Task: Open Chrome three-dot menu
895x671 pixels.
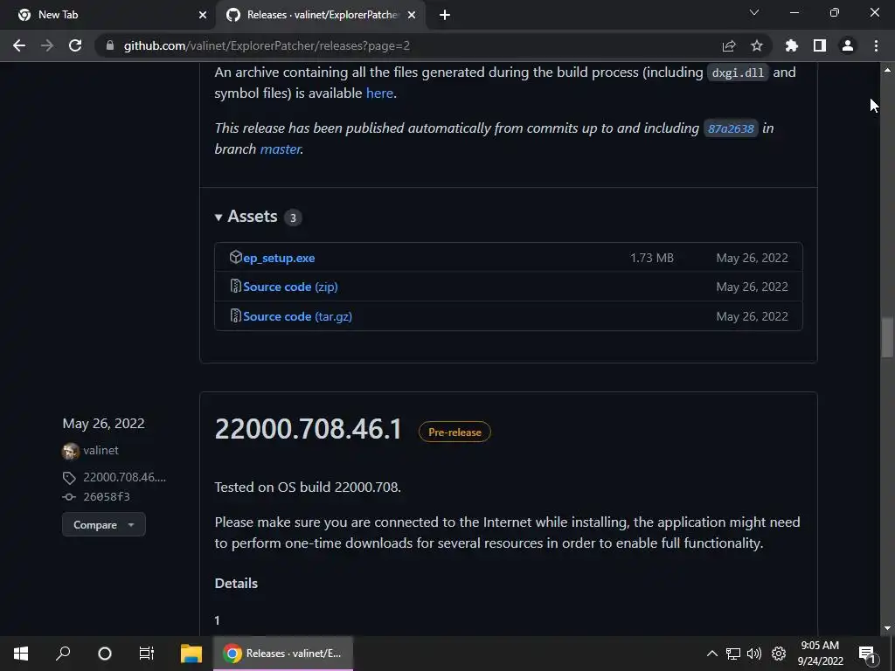Action: (x=876, y=45)
